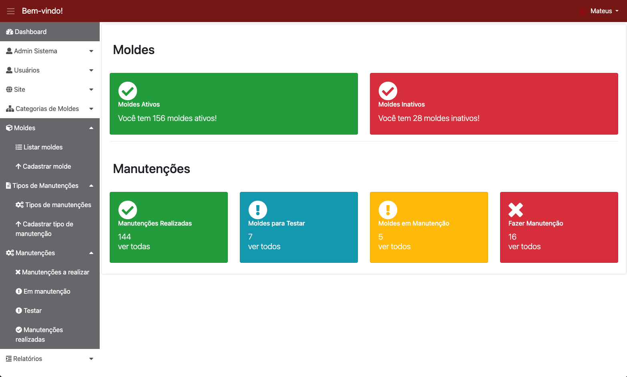Click the X icon in Fazer Manutenção card
This screenshot has width=627, height=377.
516,210
